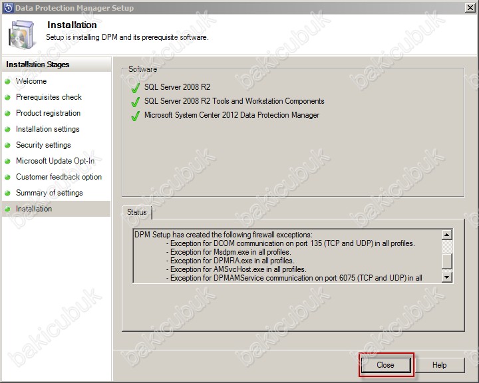The height and width of the screenshot is (383, 479).
Task: Click the 'SQL Server 2008 R2' text
Action: pos(177,87)
